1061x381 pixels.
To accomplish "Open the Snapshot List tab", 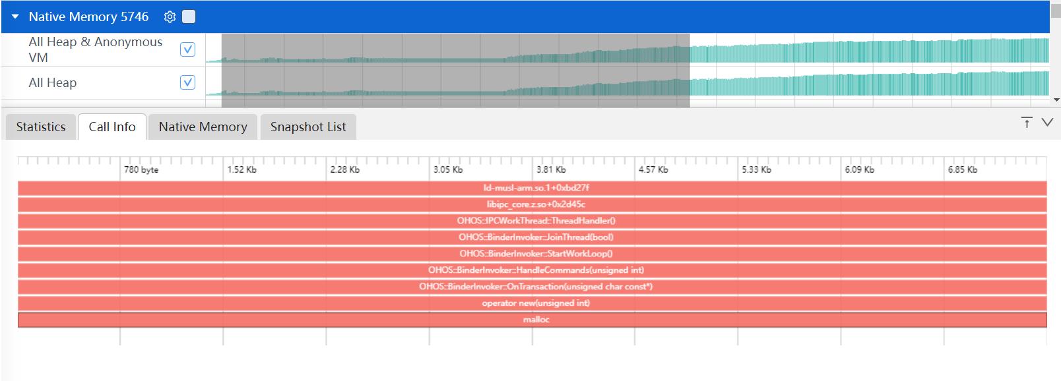I will click(x=308, y=127).
